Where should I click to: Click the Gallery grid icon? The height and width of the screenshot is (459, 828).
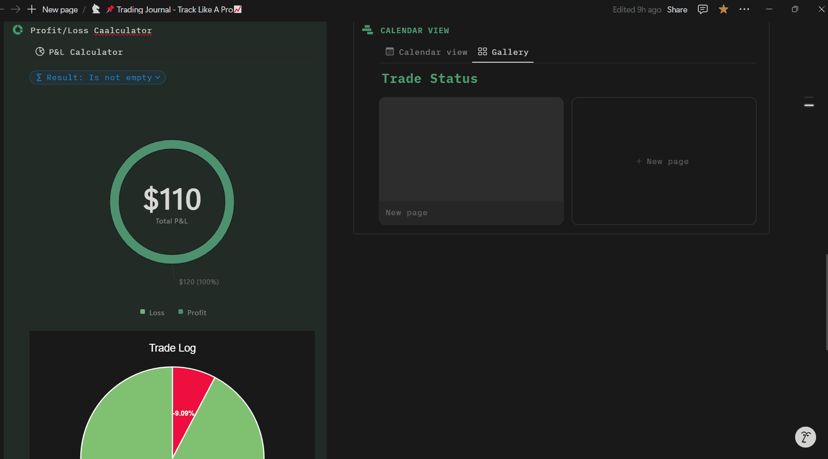point(482,52)
